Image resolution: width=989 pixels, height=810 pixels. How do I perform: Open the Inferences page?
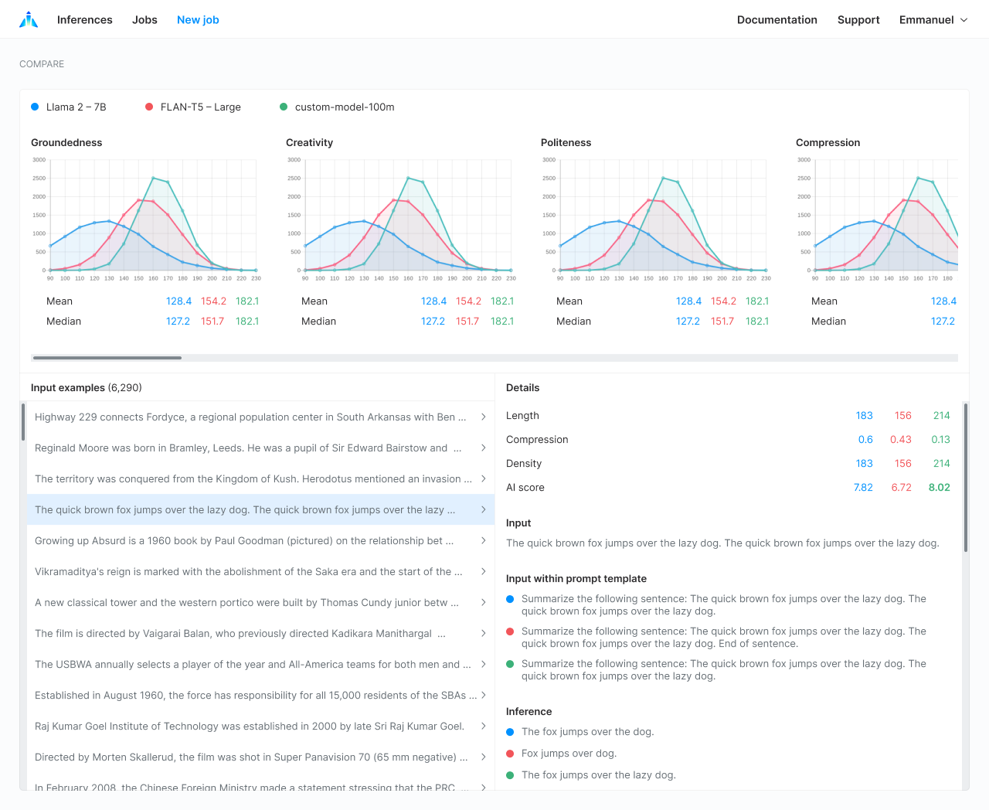click(x=85, y=20)
